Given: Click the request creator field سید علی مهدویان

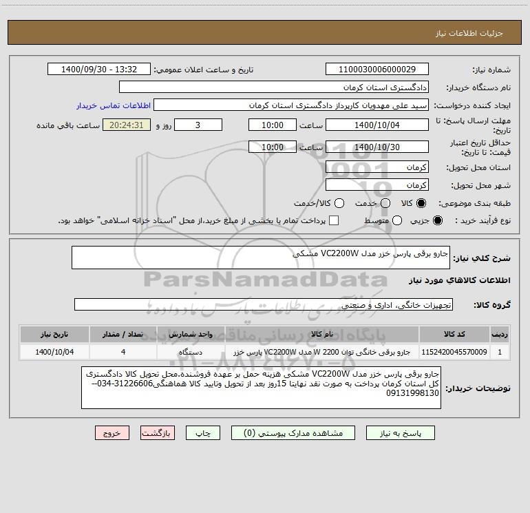Looking at the screenshot, I should pyautogui.click(x=291, y=105).
